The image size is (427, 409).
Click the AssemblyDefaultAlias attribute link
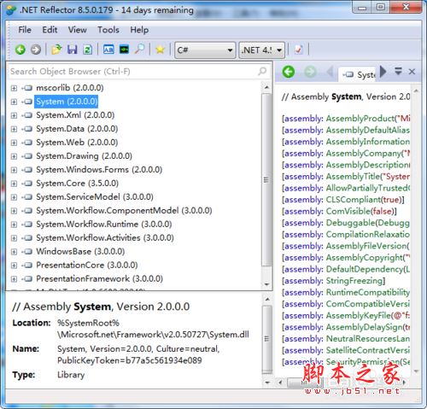coord(367,130)
